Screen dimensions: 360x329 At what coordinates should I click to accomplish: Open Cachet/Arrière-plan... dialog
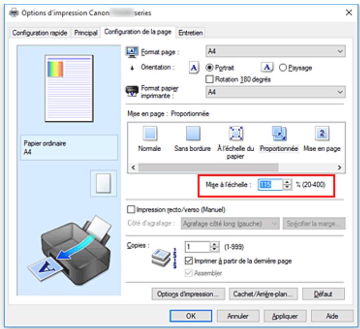point(263,294)
